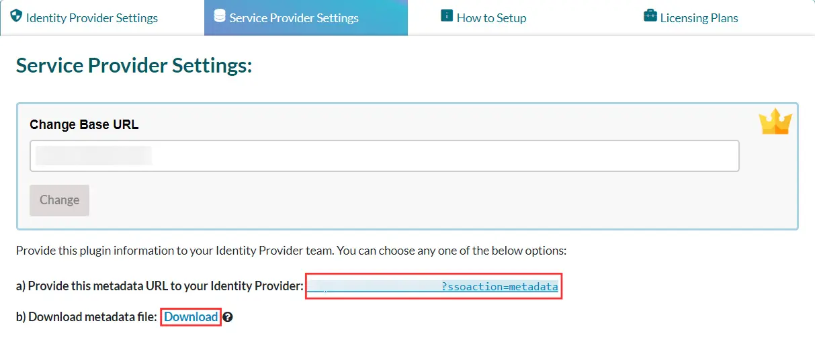Click the 'Provide this plugin information' instruction text
Image resolution: width=815 pixels, height=342 pixels.
click(x=291, y=251)
